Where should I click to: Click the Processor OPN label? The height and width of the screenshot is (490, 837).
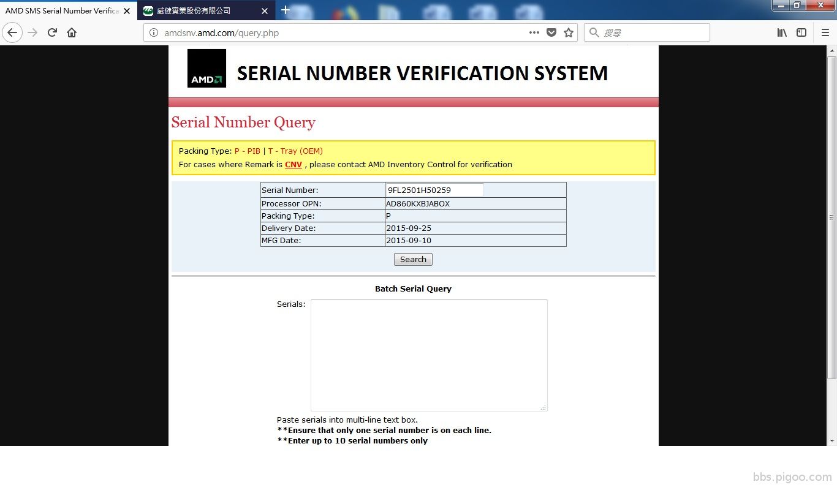[x=292, y=203]
